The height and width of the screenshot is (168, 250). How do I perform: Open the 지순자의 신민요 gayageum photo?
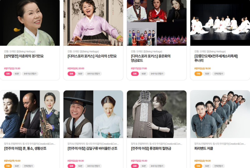click(93, 23)
